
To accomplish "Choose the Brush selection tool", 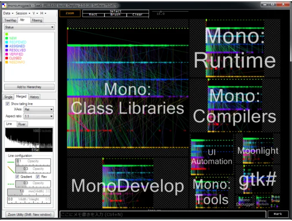I will pyautogui.click(x=115, y=15).
